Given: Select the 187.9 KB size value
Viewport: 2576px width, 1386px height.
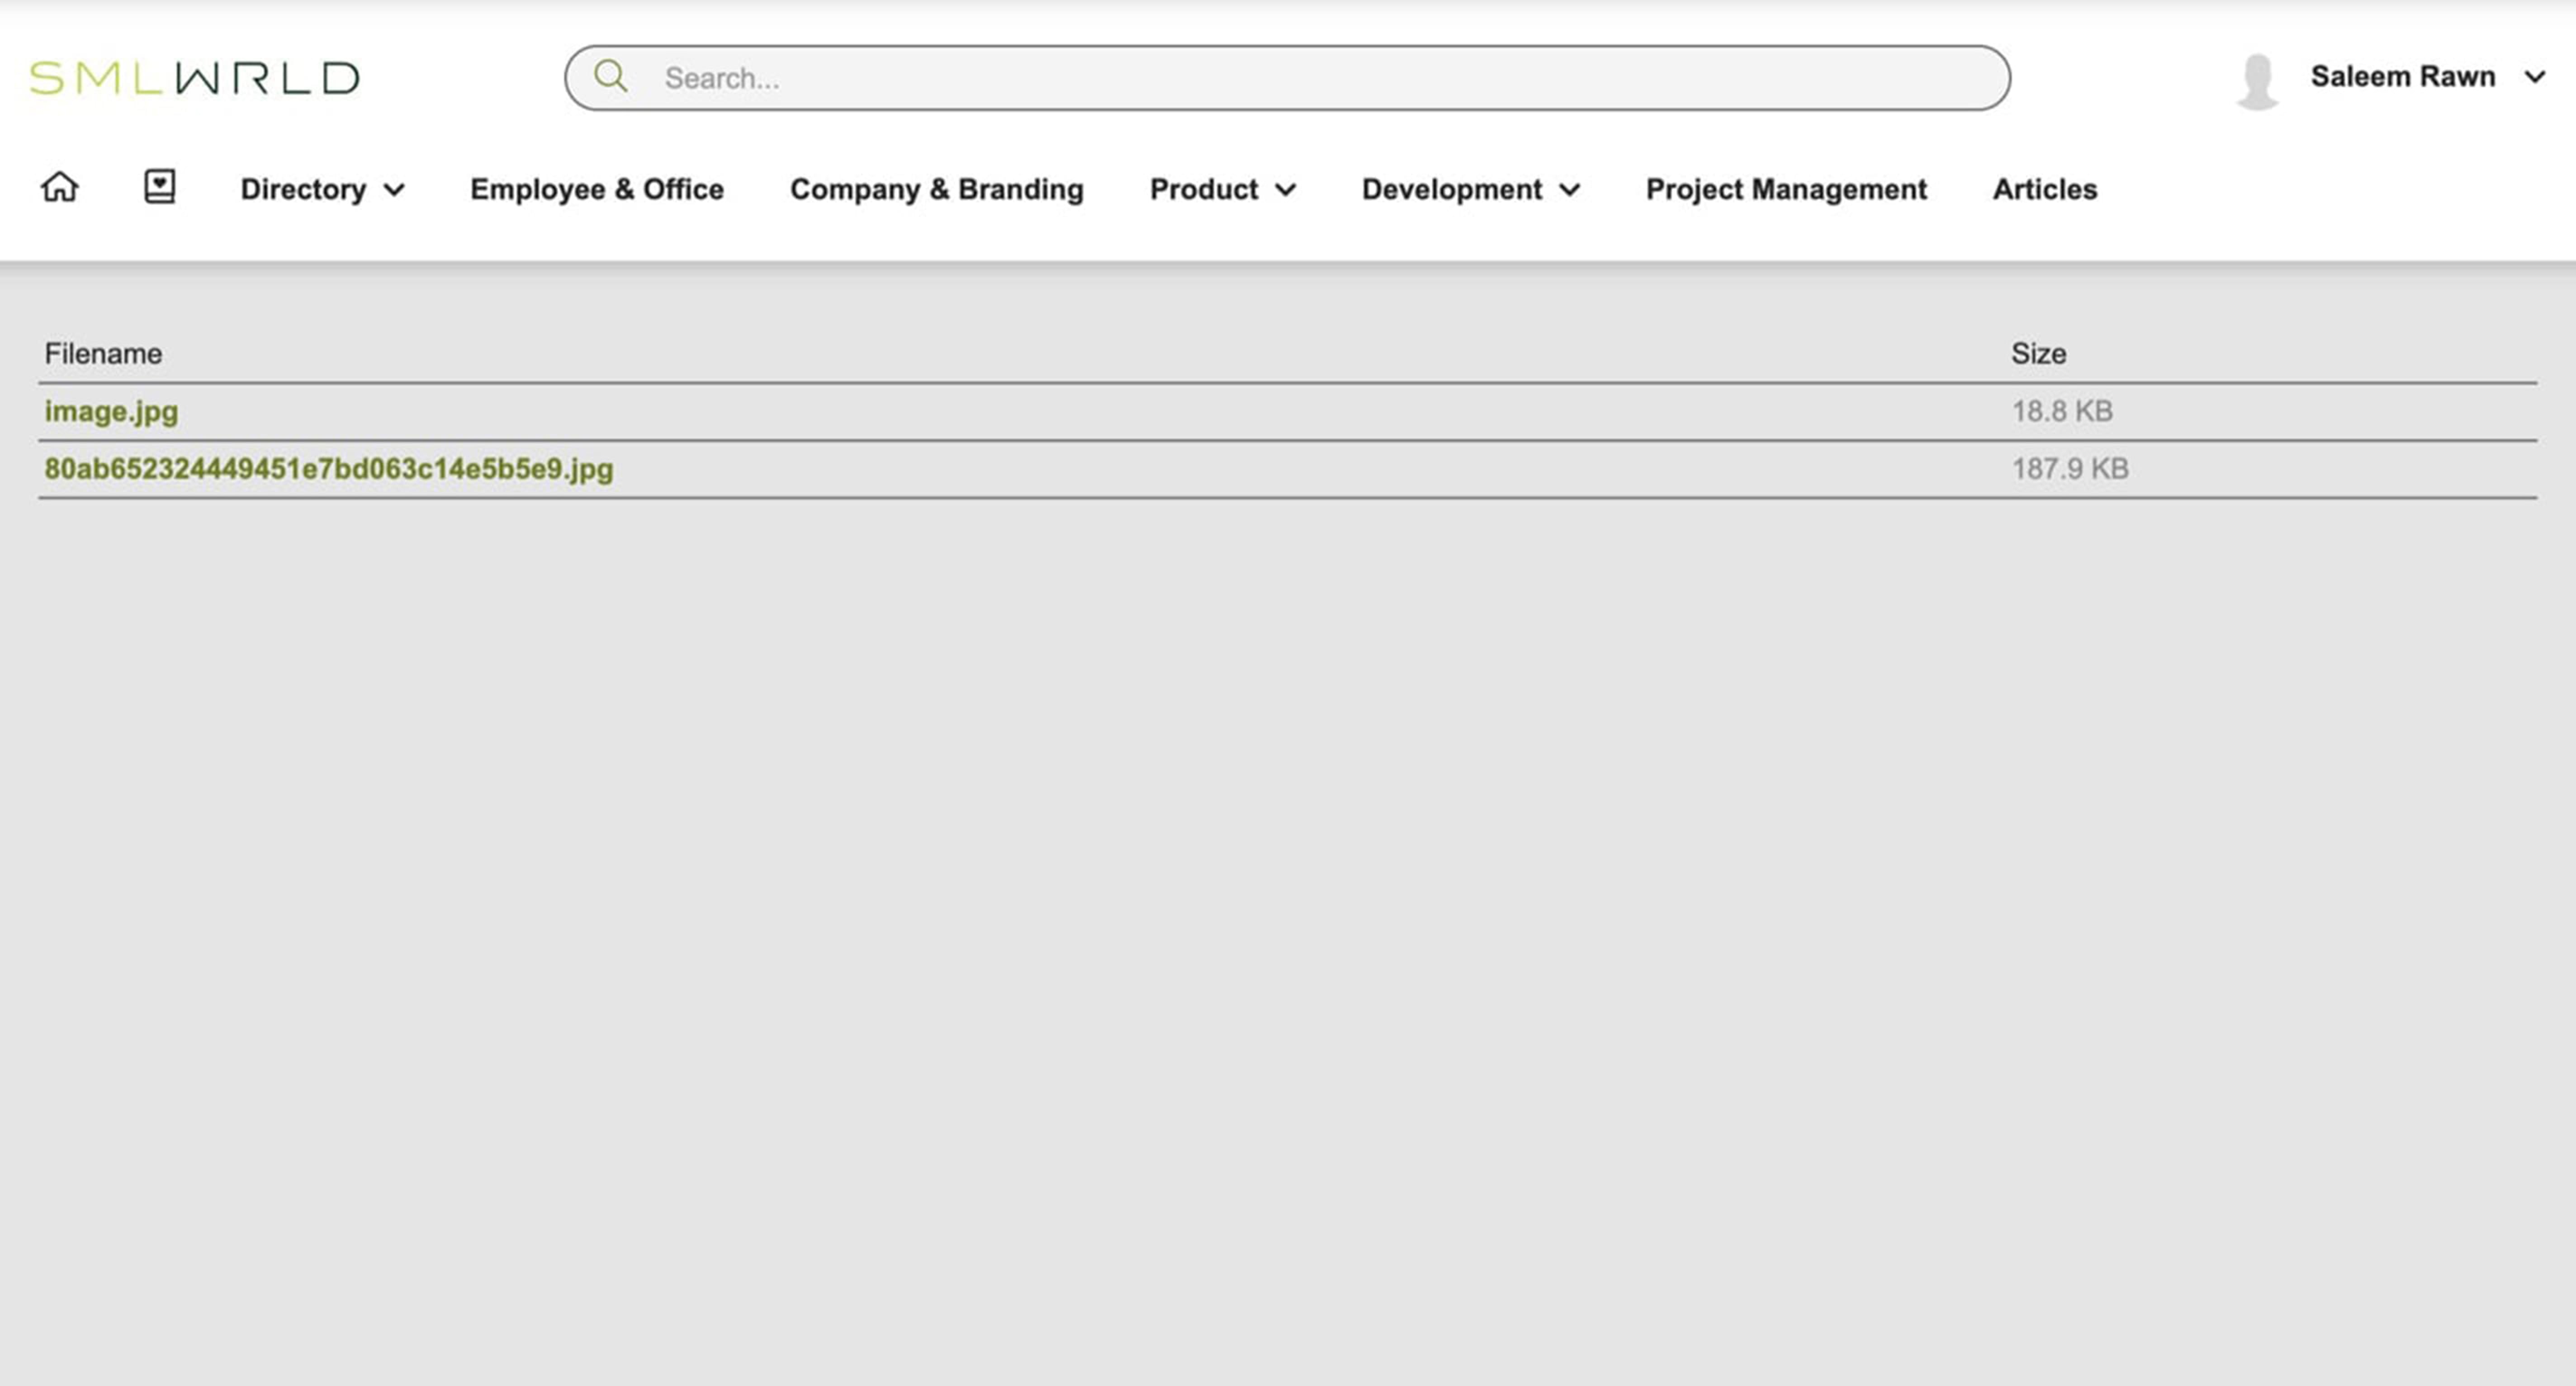Looking at the screenshot, I should 2070,469.
